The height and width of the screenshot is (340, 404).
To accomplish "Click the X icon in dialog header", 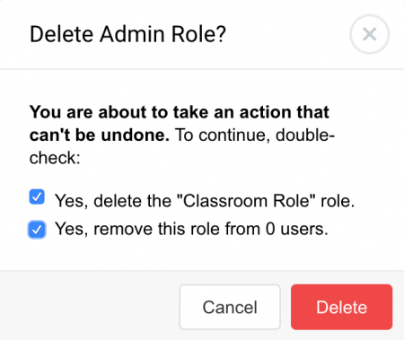I will click(x=369, y=34).
